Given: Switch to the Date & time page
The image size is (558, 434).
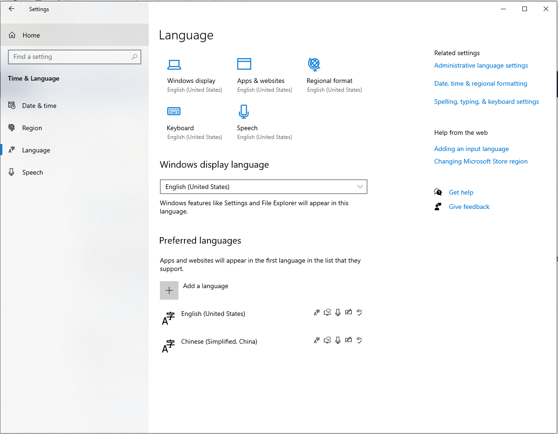Looking at the screenshot, I should 38,106.
